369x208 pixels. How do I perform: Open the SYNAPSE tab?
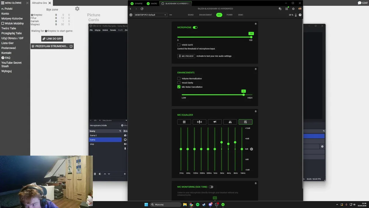[x=136, y=3]
